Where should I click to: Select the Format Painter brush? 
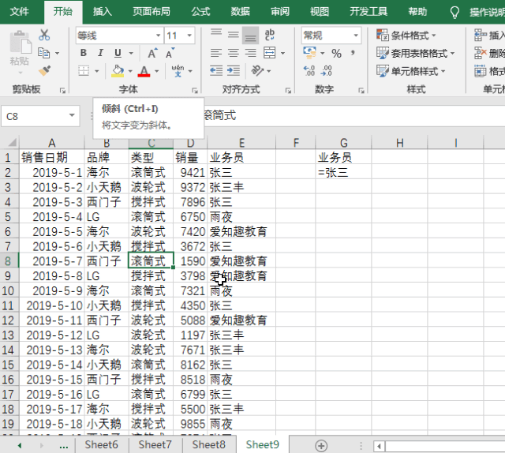tap(44, 70)
